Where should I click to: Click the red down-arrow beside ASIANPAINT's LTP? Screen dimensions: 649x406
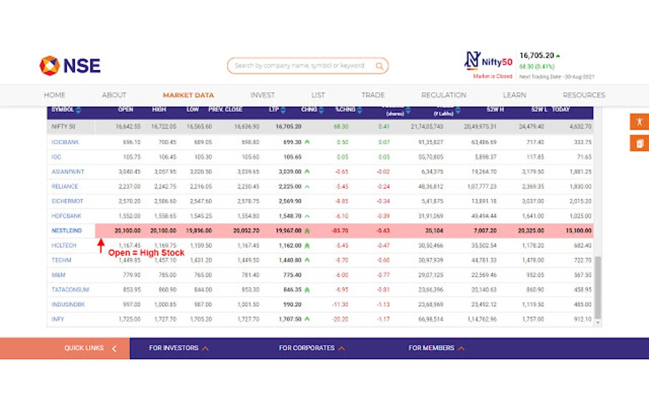(307, 171)
